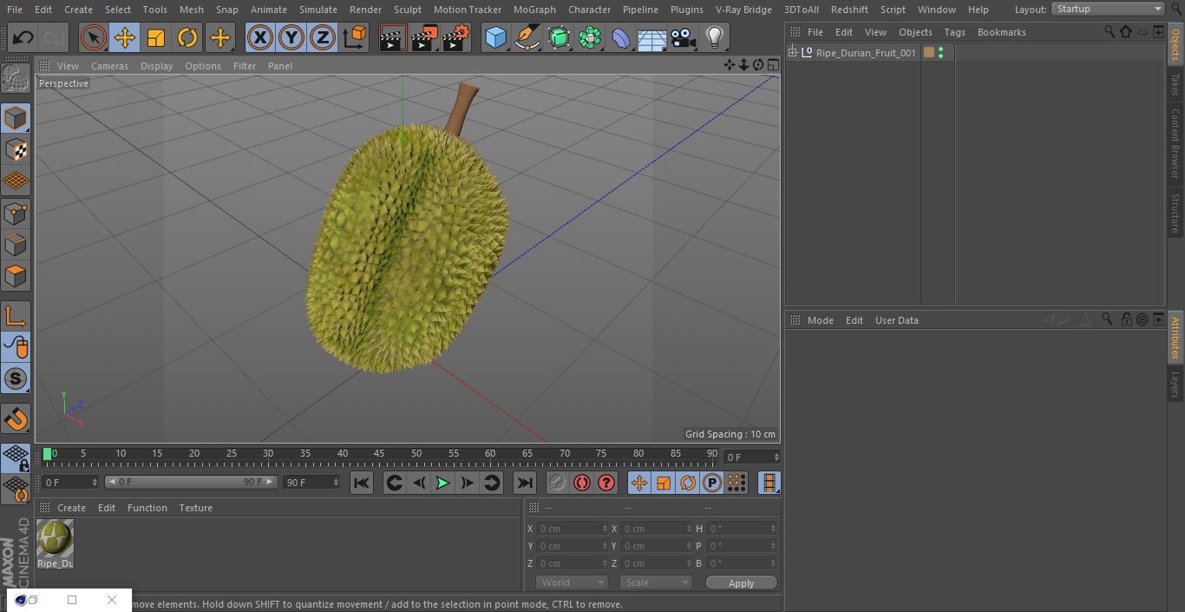1185x612 pixels.
Task: Open the Mesh menu
Action: point(192,10)
